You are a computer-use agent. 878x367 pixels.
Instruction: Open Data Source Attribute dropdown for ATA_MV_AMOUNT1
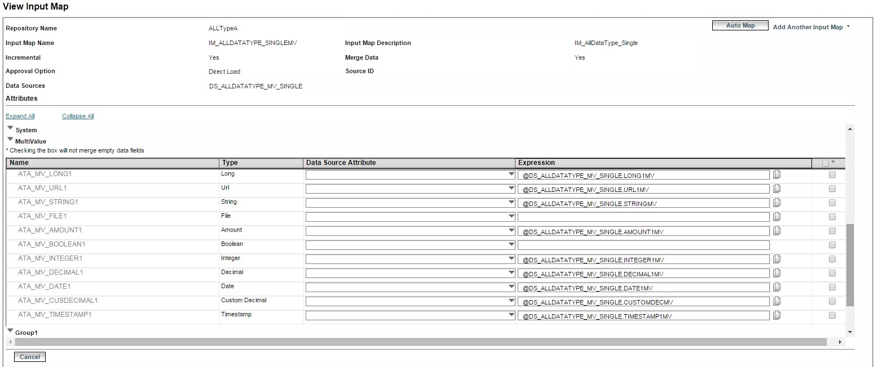click(411, 231)
